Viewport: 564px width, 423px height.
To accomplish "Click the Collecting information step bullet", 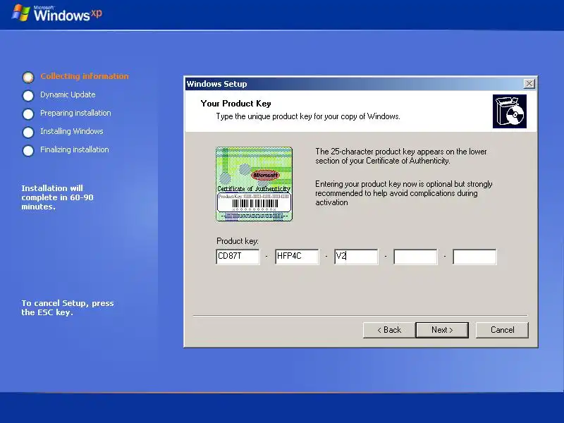I will (x=28, y=77).
